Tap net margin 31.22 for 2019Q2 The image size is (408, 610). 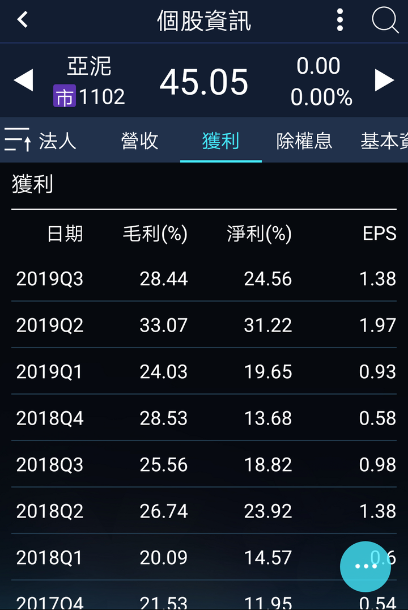tap(268, 325)
